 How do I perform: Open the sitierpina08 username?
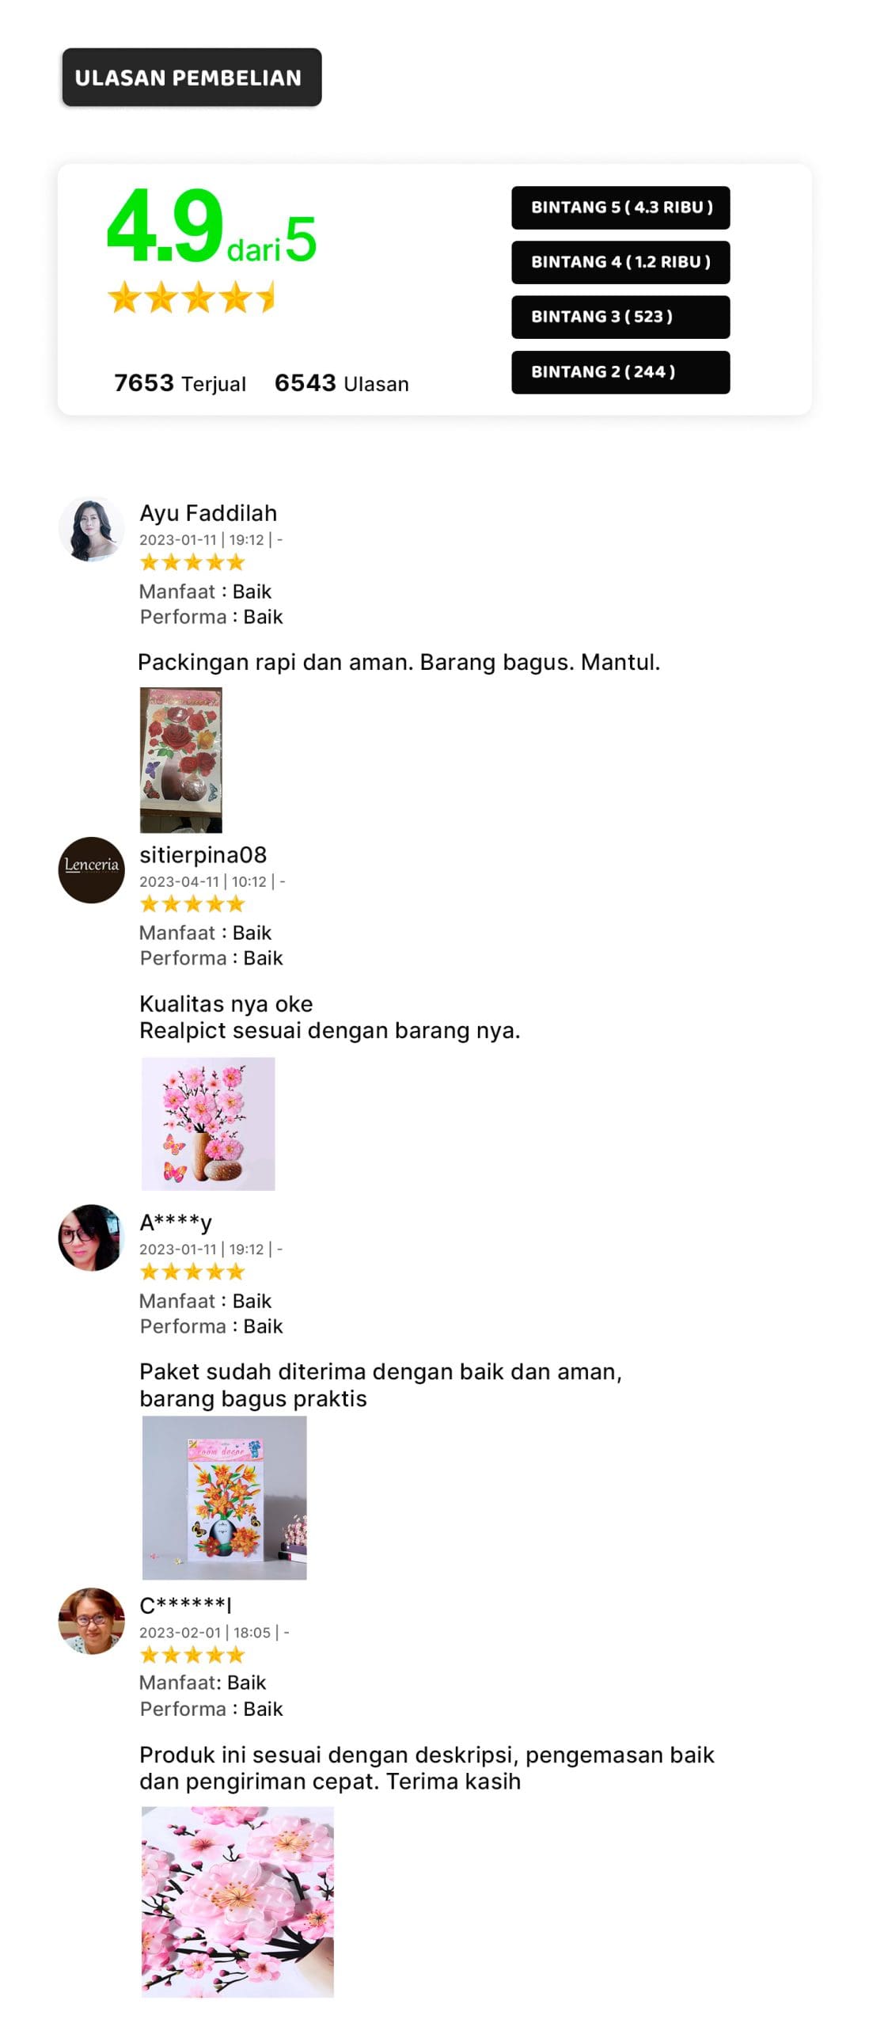pyautogui.click(x=203, y=855)
